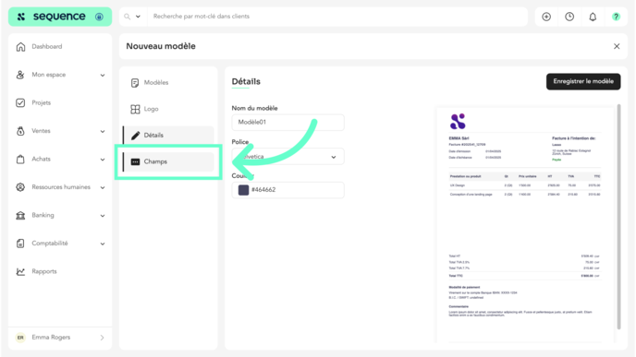Close the Nouveau modèle panel
636x357 pixels.
click(617, 46)
